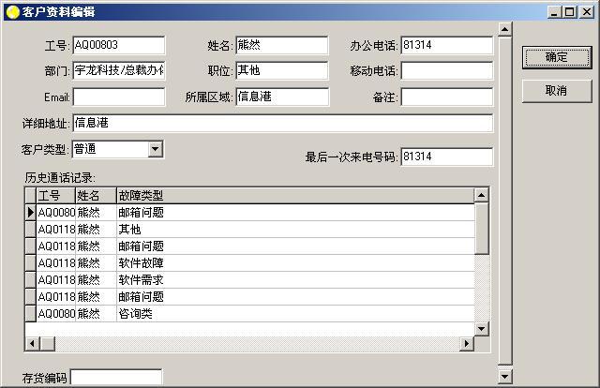This screenshot has height=388, width=600.
Task: Click table horizontal scrollbar right arrow
Action: [x=466, y=344]
